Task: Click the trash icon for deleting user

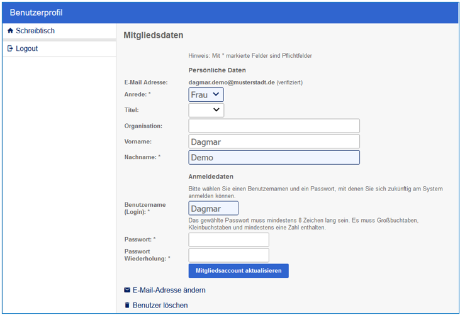Action: point(127,306)
